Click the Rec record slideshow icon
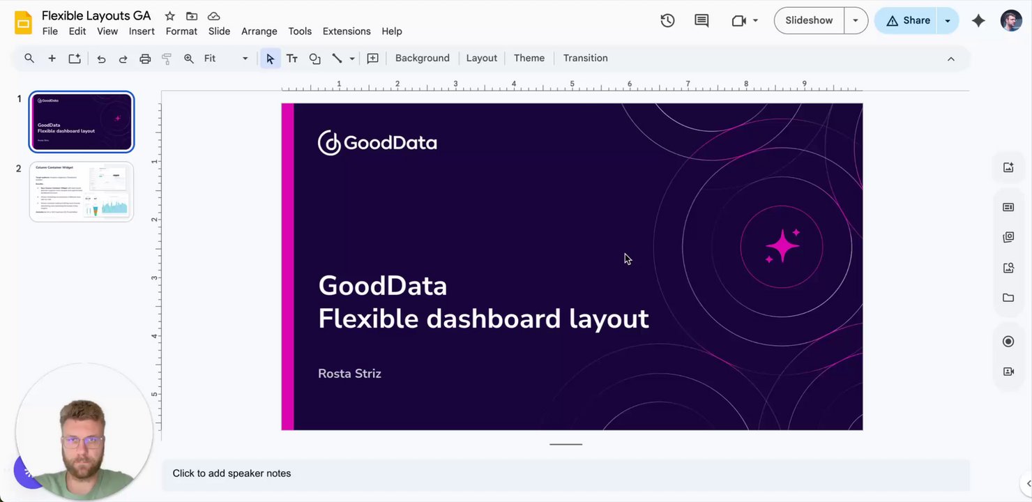The image size is (1032, 502). tap(1008, 342)
